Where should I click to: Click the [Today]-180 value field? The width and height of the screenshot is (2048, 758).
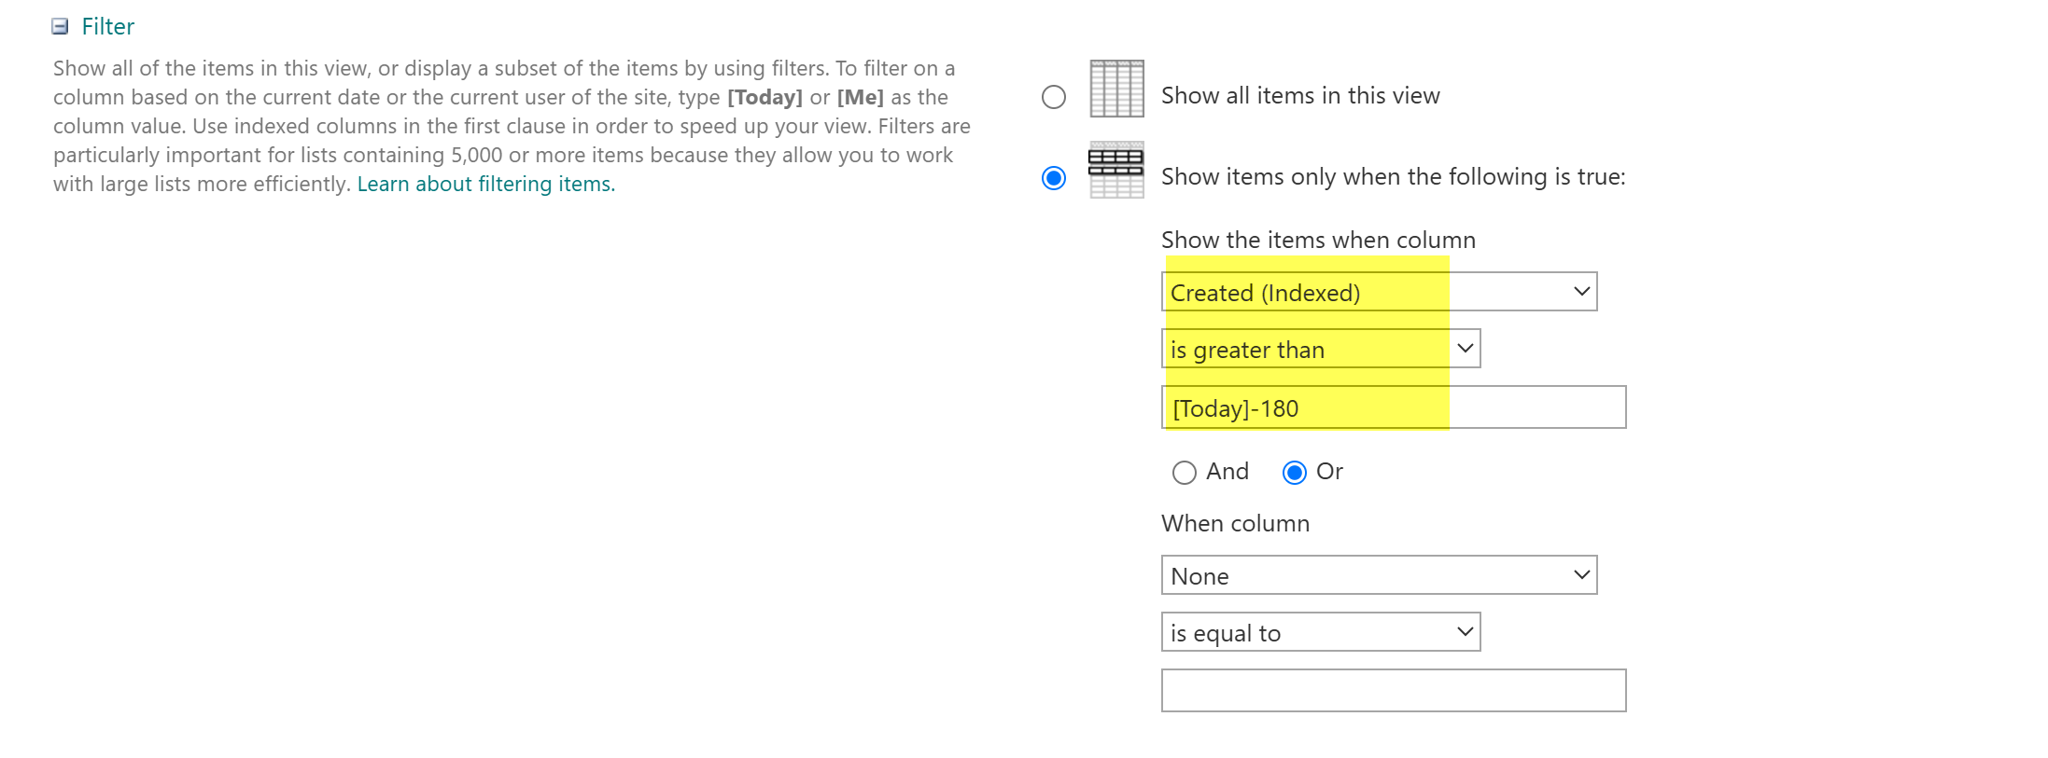[x=1393, y=407]
